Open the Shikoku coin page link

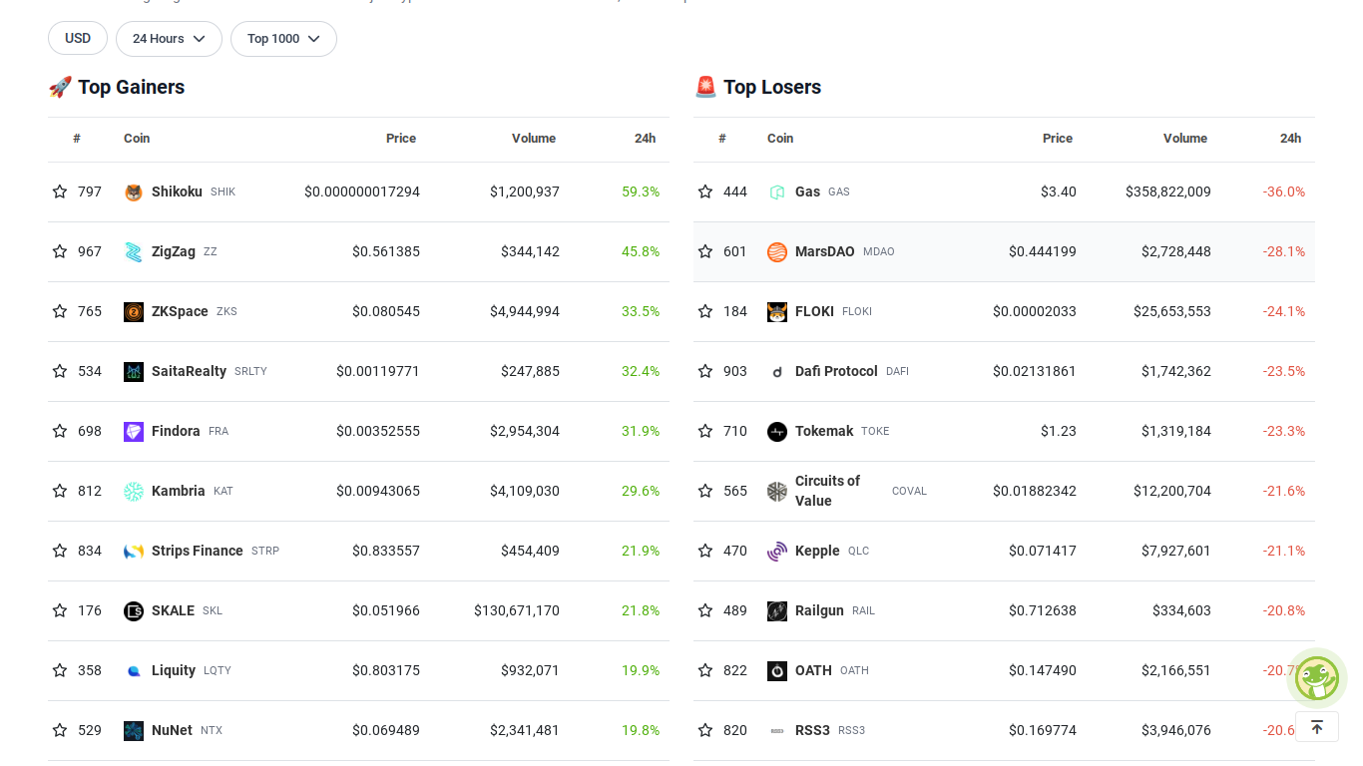tap(177, 191)
